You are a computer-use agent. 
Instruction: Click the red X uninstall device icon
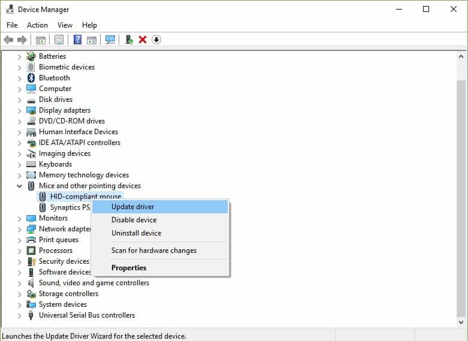[143, 40]
